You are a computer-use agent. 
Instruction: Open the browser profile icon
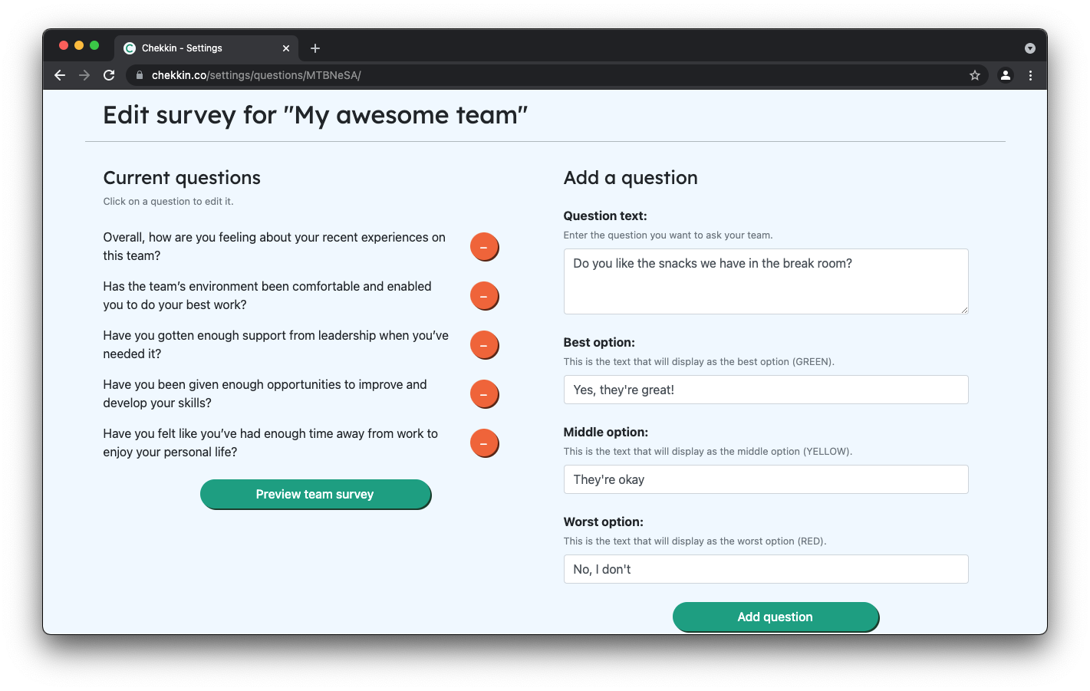[x=1006, y=75]
